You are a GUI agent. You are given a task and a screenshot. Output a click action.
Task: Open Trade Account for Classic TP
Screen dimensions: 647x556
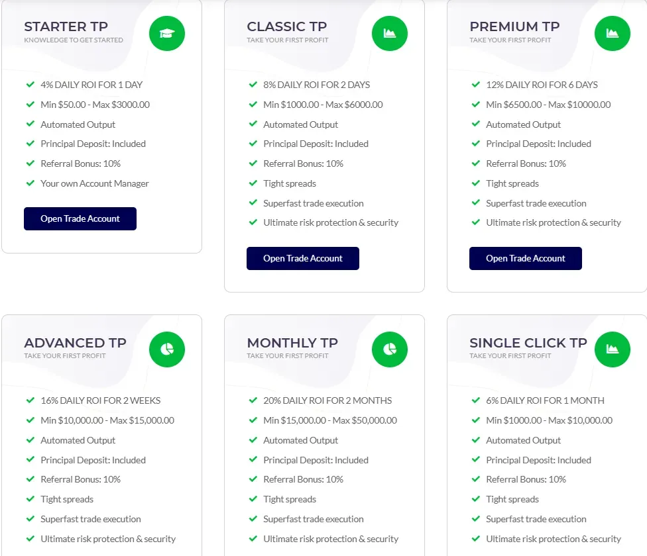[x=303, y=259]
